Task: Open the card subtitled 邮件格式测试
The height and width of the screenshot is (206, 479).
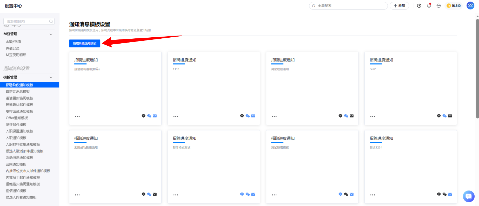Action: click(214, 167)
